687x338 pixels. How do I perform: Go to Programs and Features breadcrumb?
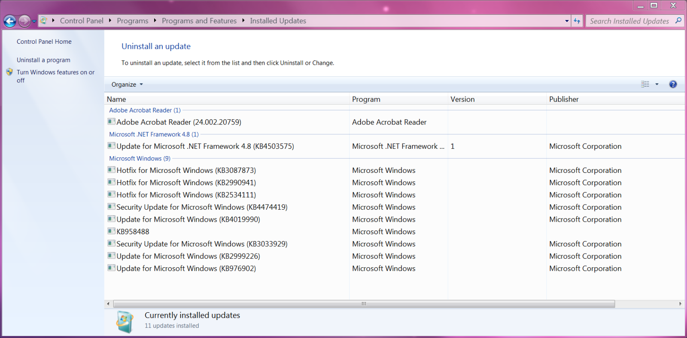[199, 21]
